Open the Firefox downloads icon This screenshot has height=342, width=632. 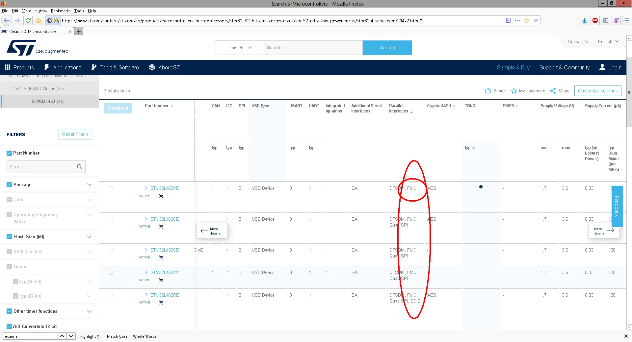[x=585, y=20]
